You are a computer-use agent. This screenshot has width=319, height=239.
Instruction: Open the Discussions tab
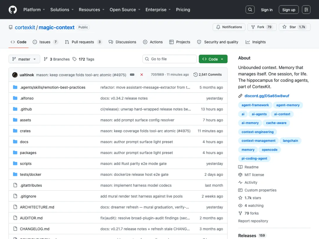click(123, 42)
